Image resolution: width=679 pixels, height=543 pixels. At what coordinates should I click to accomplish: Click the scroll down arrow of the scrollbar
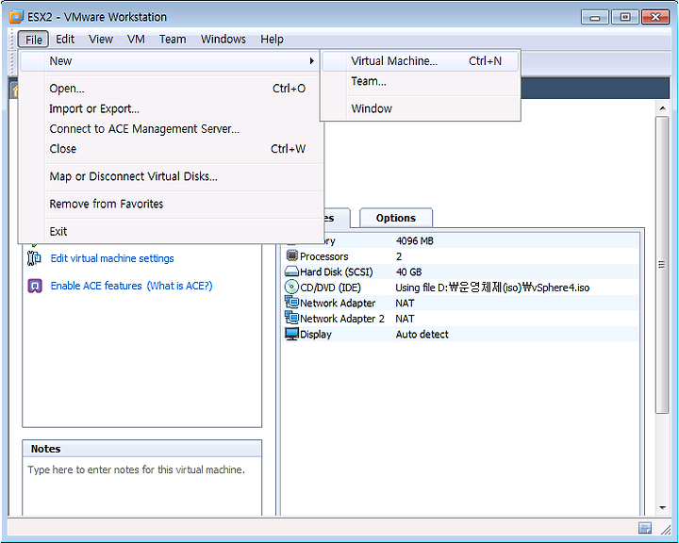click(663, 507)
